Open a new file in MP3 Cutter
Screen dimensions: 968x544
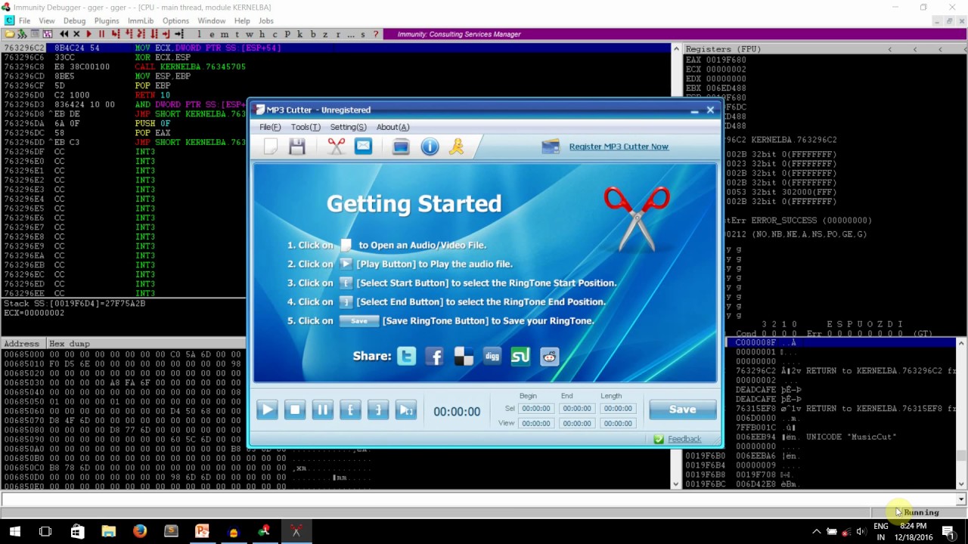(271, 147)
